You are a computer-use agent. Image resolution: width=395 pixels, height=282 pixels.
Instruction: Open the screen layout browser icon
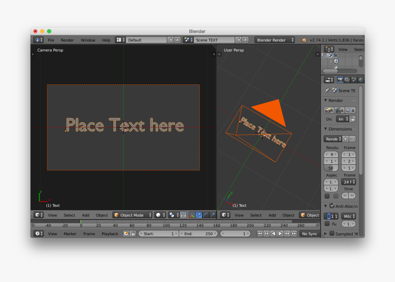120,40
